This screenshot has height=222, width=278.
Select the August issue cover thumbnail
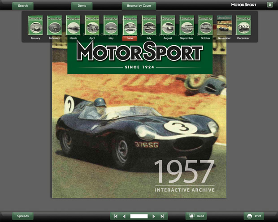coord(168,25)
